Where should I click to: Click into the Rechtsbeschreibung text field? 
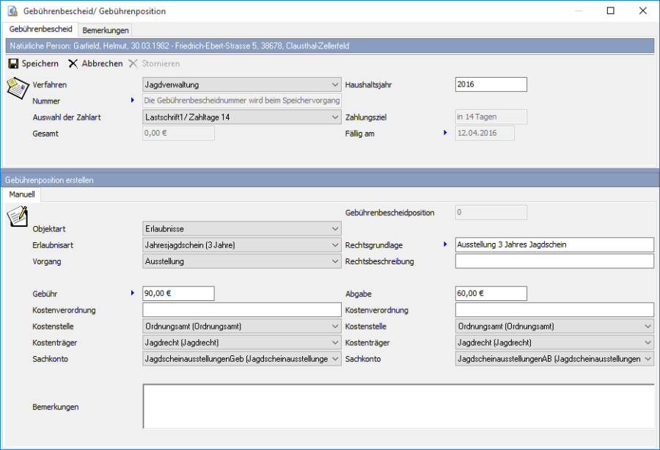[x=554, y=261]
